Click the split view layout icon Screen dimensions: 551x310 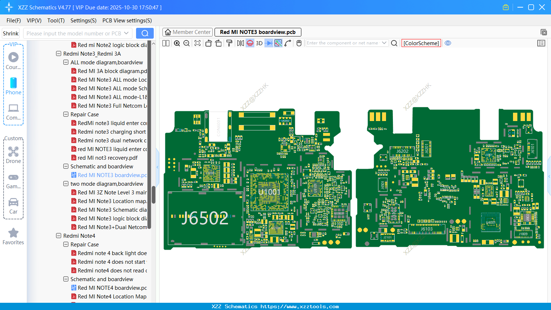(x=166, y=43)
